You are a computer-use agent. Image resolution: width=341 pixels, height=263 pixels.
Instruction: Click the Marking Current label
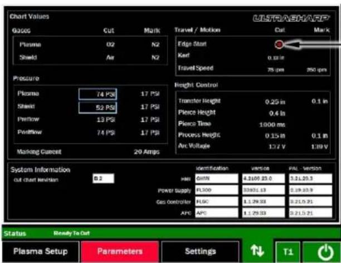click(39, 152)
